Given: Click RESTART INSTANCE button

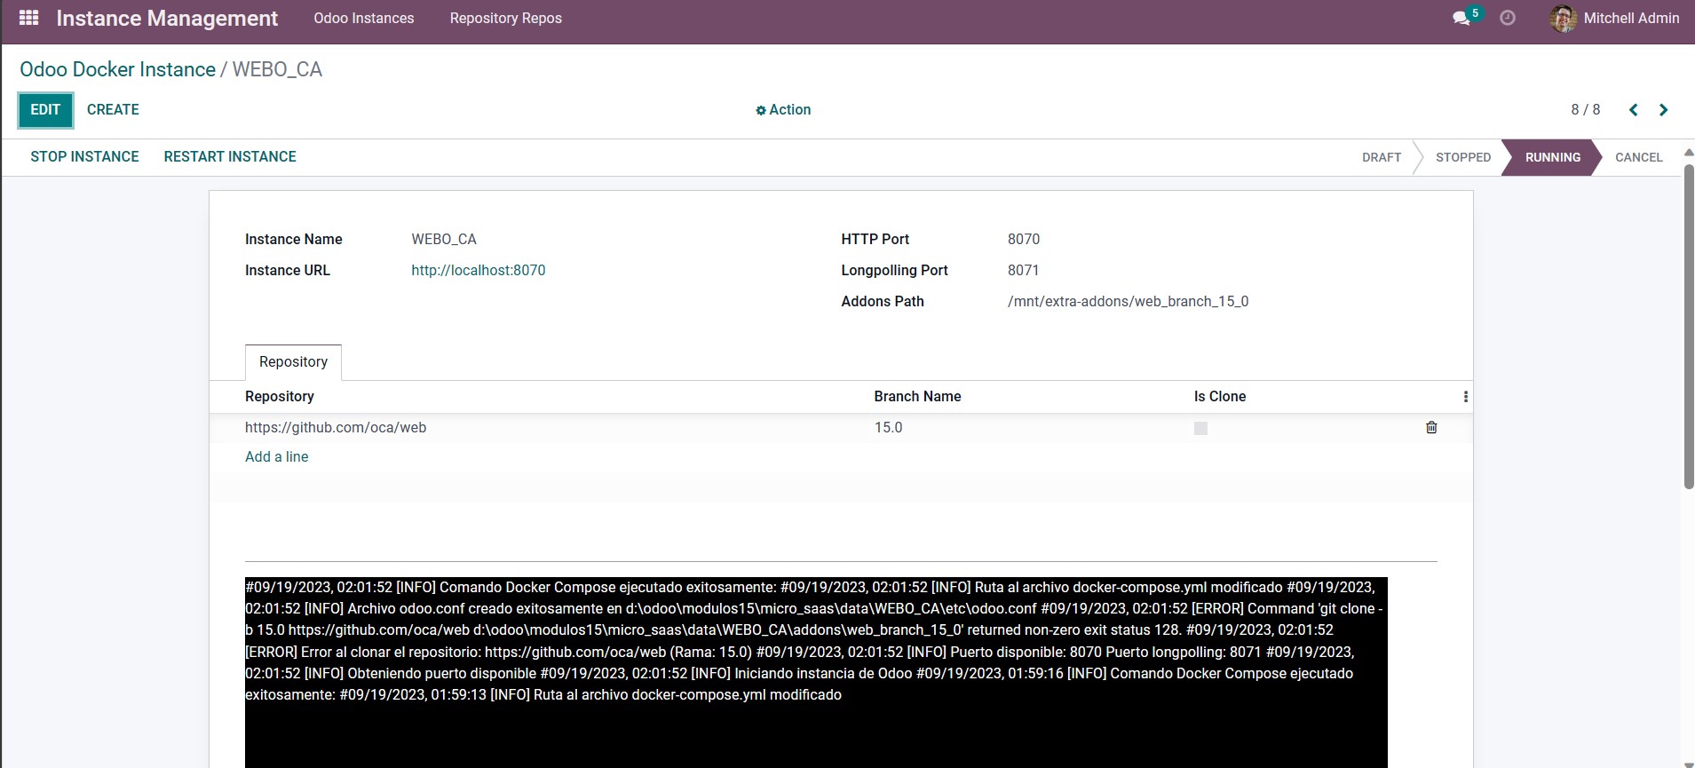Looking at the screenshot, I should point(230,157).
